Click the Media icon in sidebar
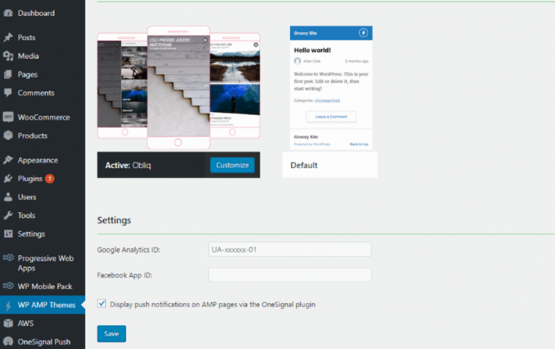Viewport: 555px width, 349px height. tap(8, 56)
